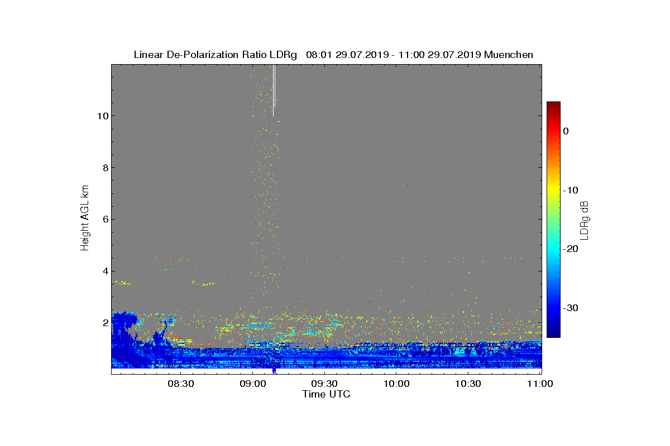Click the height tick label 6
Image resolution: width=670 pixels, height=446 pixels.
105,220
